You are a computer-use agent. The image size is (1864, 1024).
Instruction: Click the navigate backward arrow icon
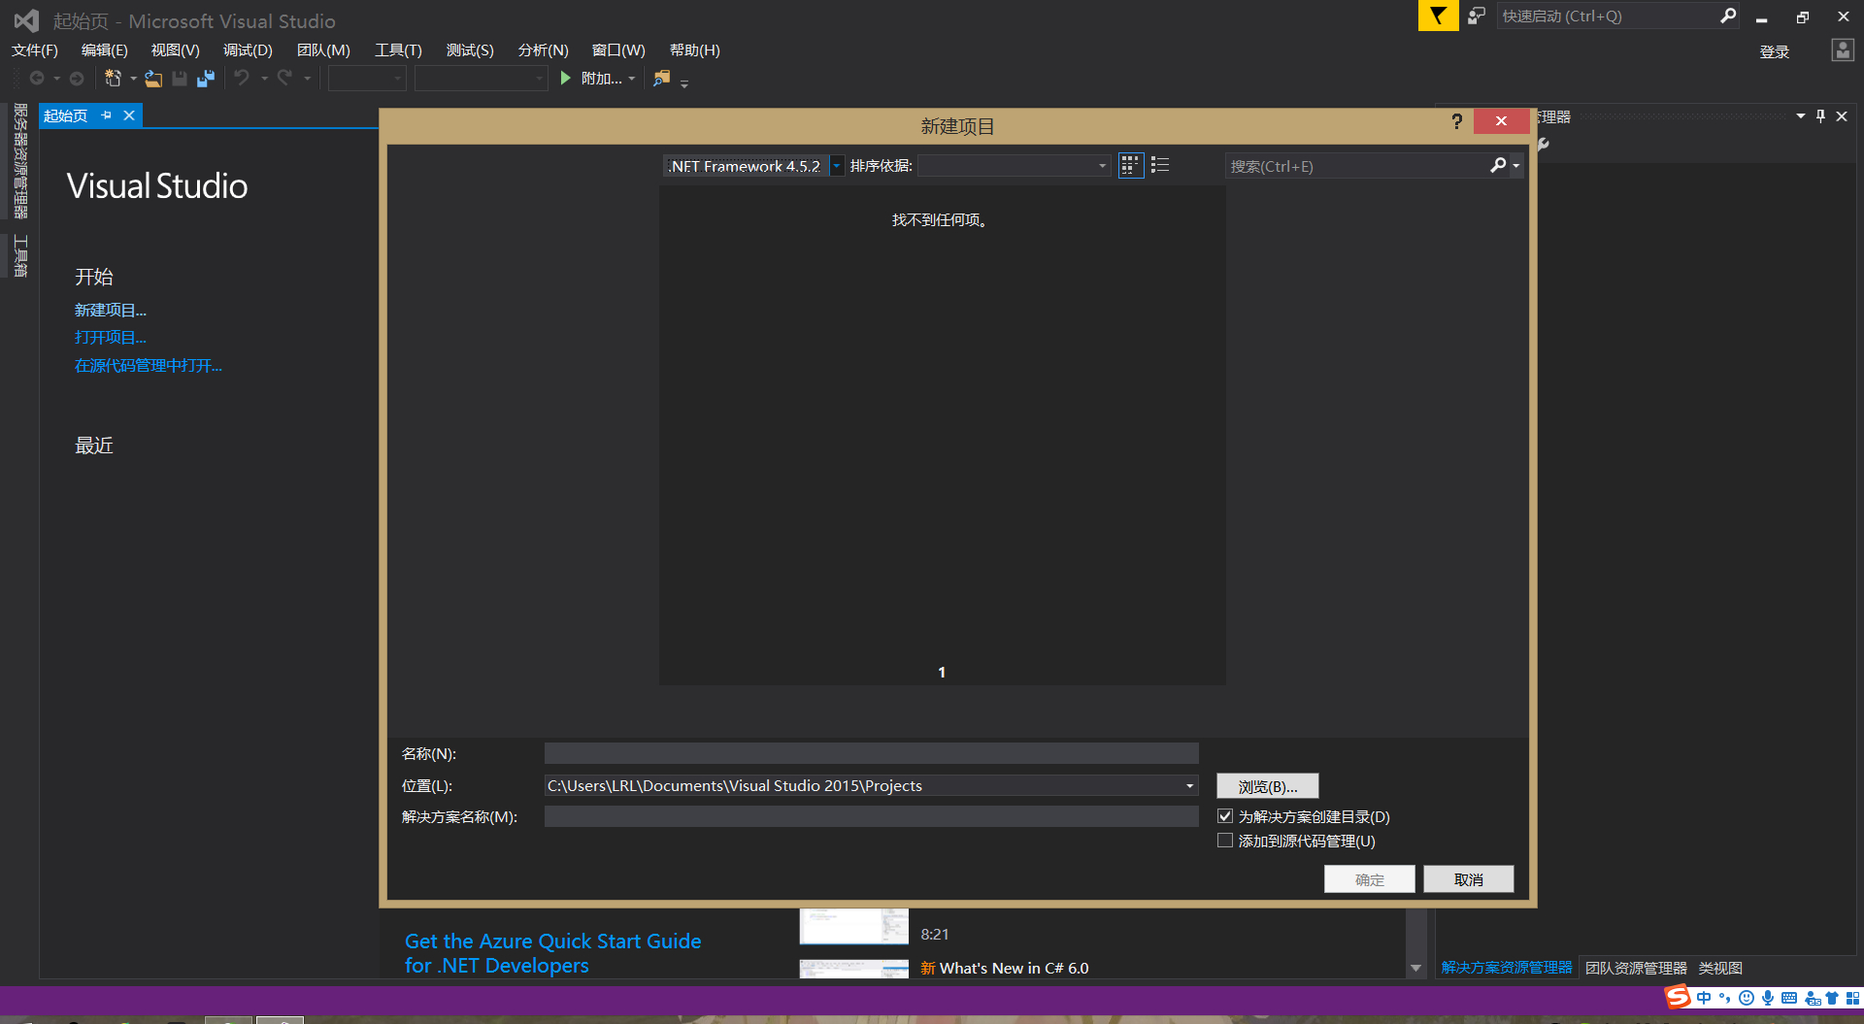click(x=37, y=78)
